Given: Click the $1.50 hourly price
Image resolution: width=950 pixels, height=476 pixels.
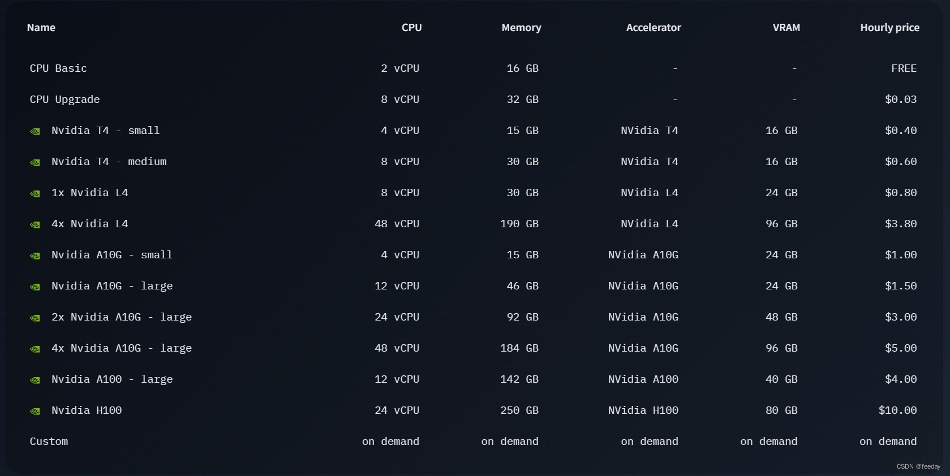Looking at the screenshot, I should click(901, 286).
